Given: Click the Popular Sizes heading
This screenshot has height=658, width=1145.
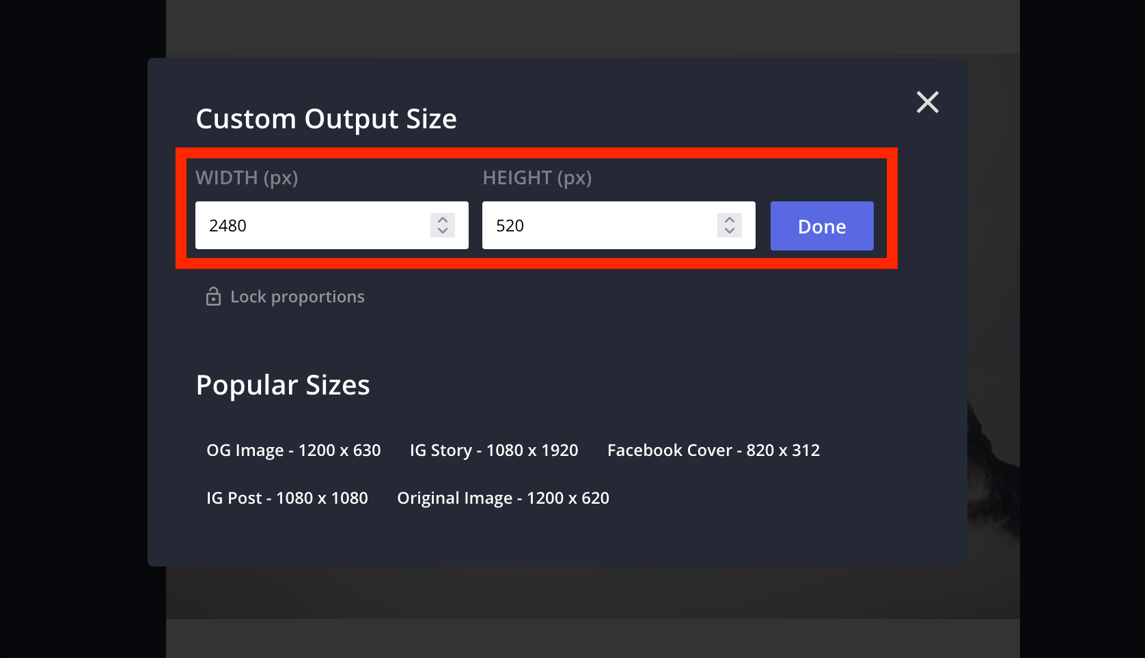Looking at the screenshot, I should coord(283,385).
